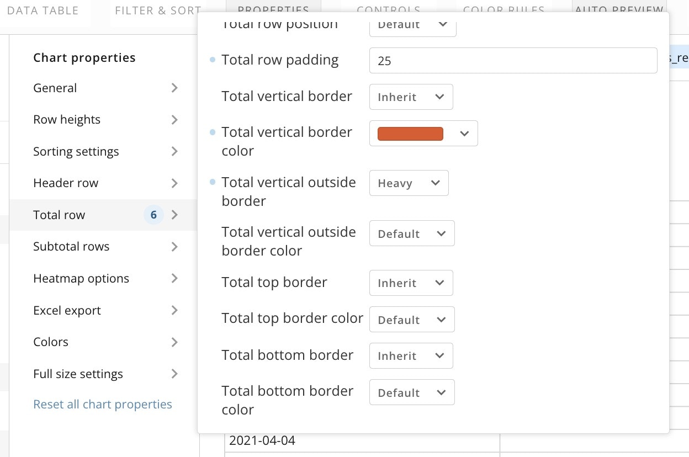
Task: Click Reset all chart properties link
Action: (x=103, y=405)
